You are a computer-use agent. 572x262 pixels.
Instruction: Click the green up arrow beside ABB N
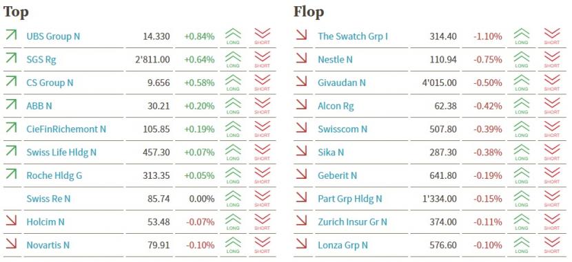(x=11, y=105)
